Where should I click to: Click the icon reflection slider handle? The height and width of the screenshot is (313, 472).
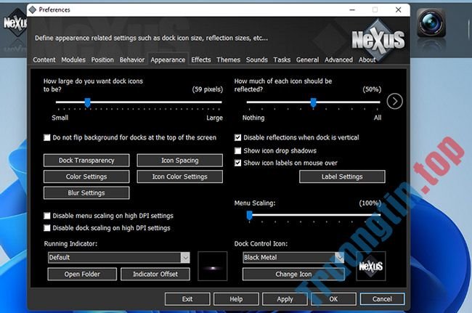click(x=314, y=102)
